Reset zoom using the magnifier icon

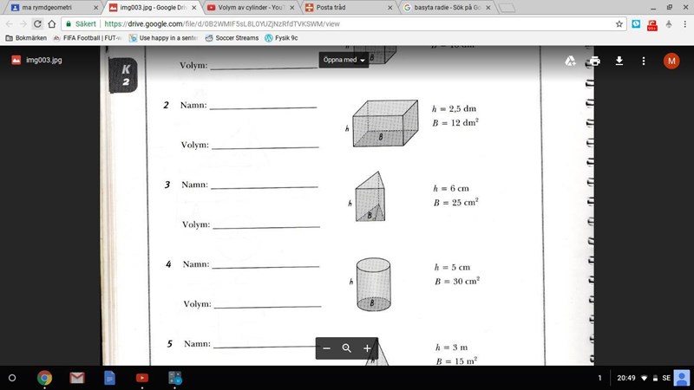[x=347, y=348]
